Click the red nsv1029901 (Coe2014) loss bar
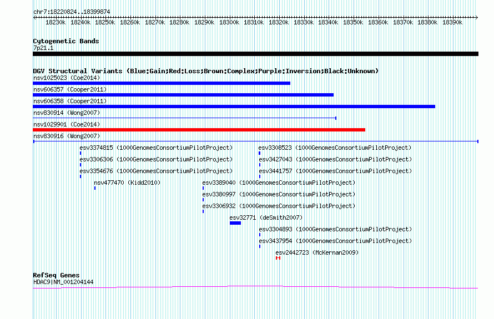Viewport: 494px width, 319px height. pyautogui.click(x=199, y=130)
